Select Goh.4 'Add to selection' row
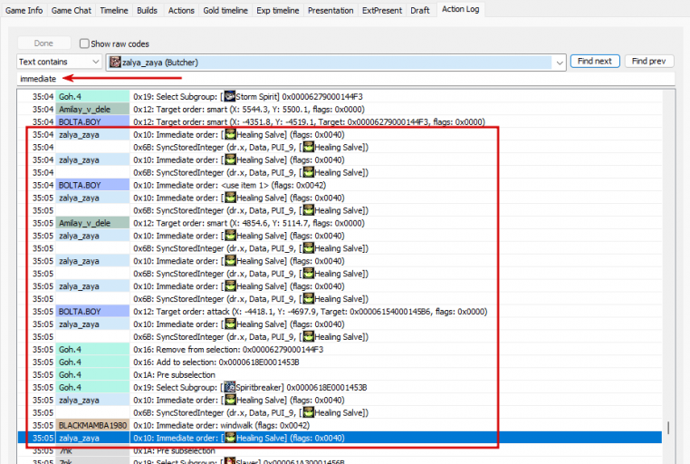This screenshot has width=690, height=464. click(x=340, y=362)
